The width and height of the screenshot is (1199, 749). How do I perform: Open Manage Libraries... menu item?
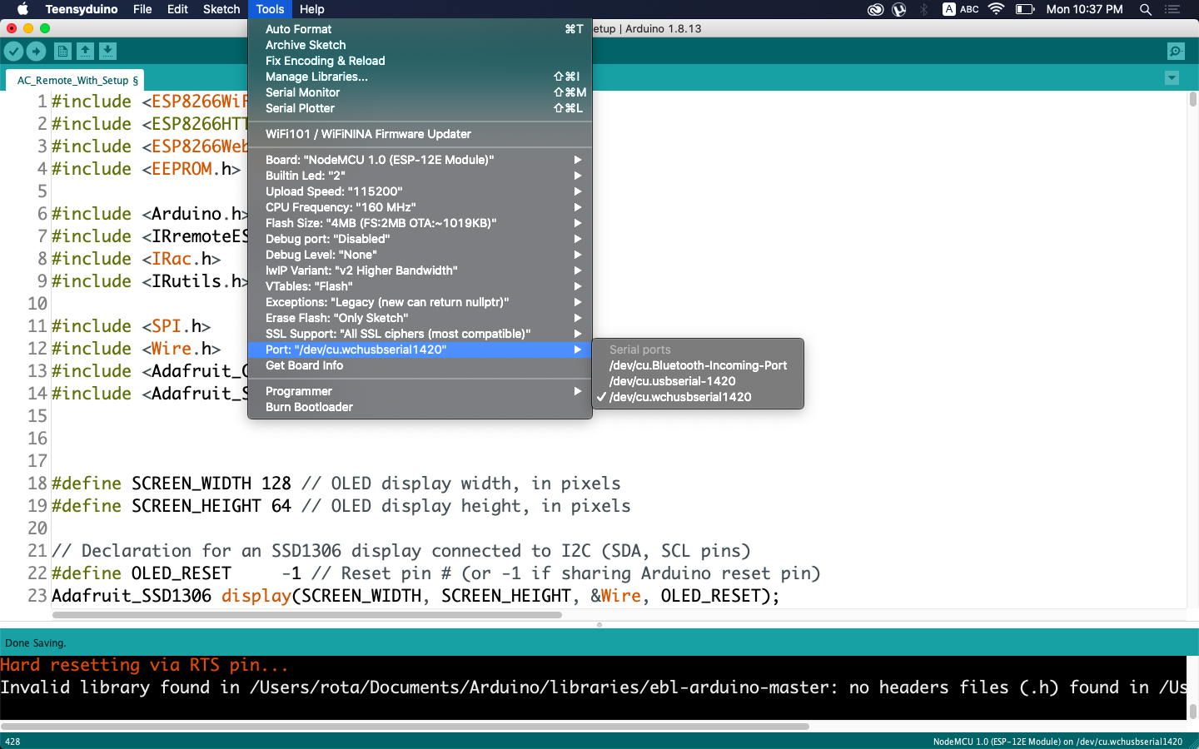420,77
